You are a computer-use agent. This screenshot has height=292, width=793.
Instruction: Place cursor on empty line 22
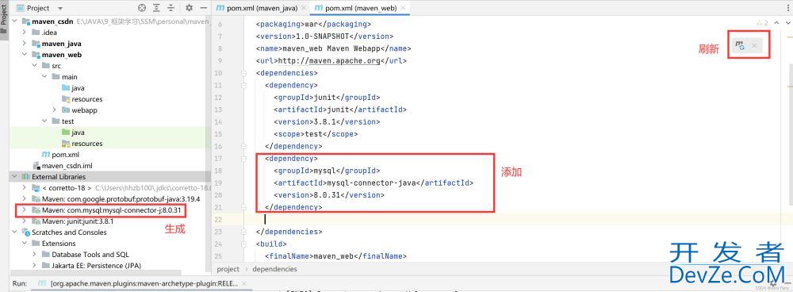click(502, 220)
